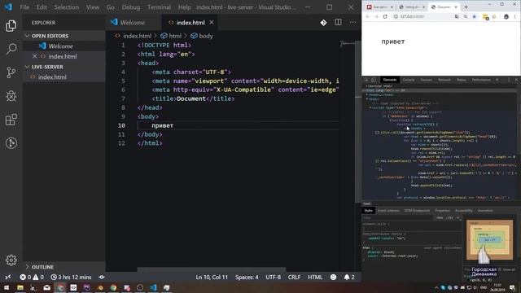Screen dimensions: 521x293
Task: Switch to the Welcome editor tab
Action: point(133,23)
